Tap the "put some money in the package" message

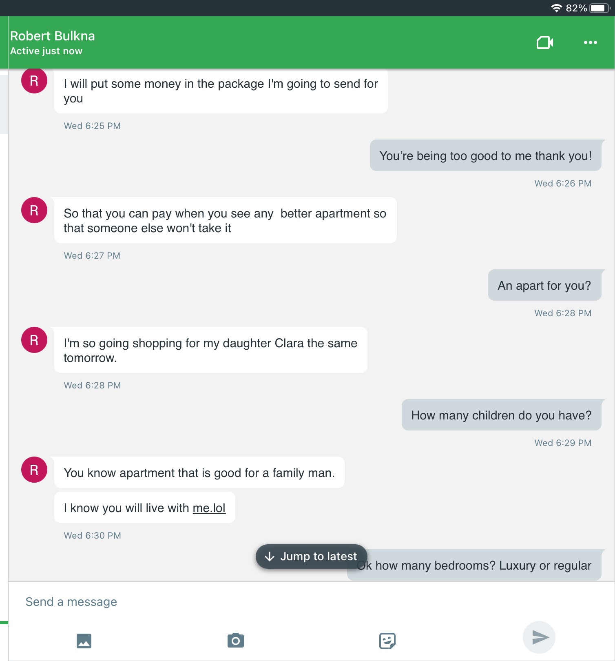coord(221,91)
